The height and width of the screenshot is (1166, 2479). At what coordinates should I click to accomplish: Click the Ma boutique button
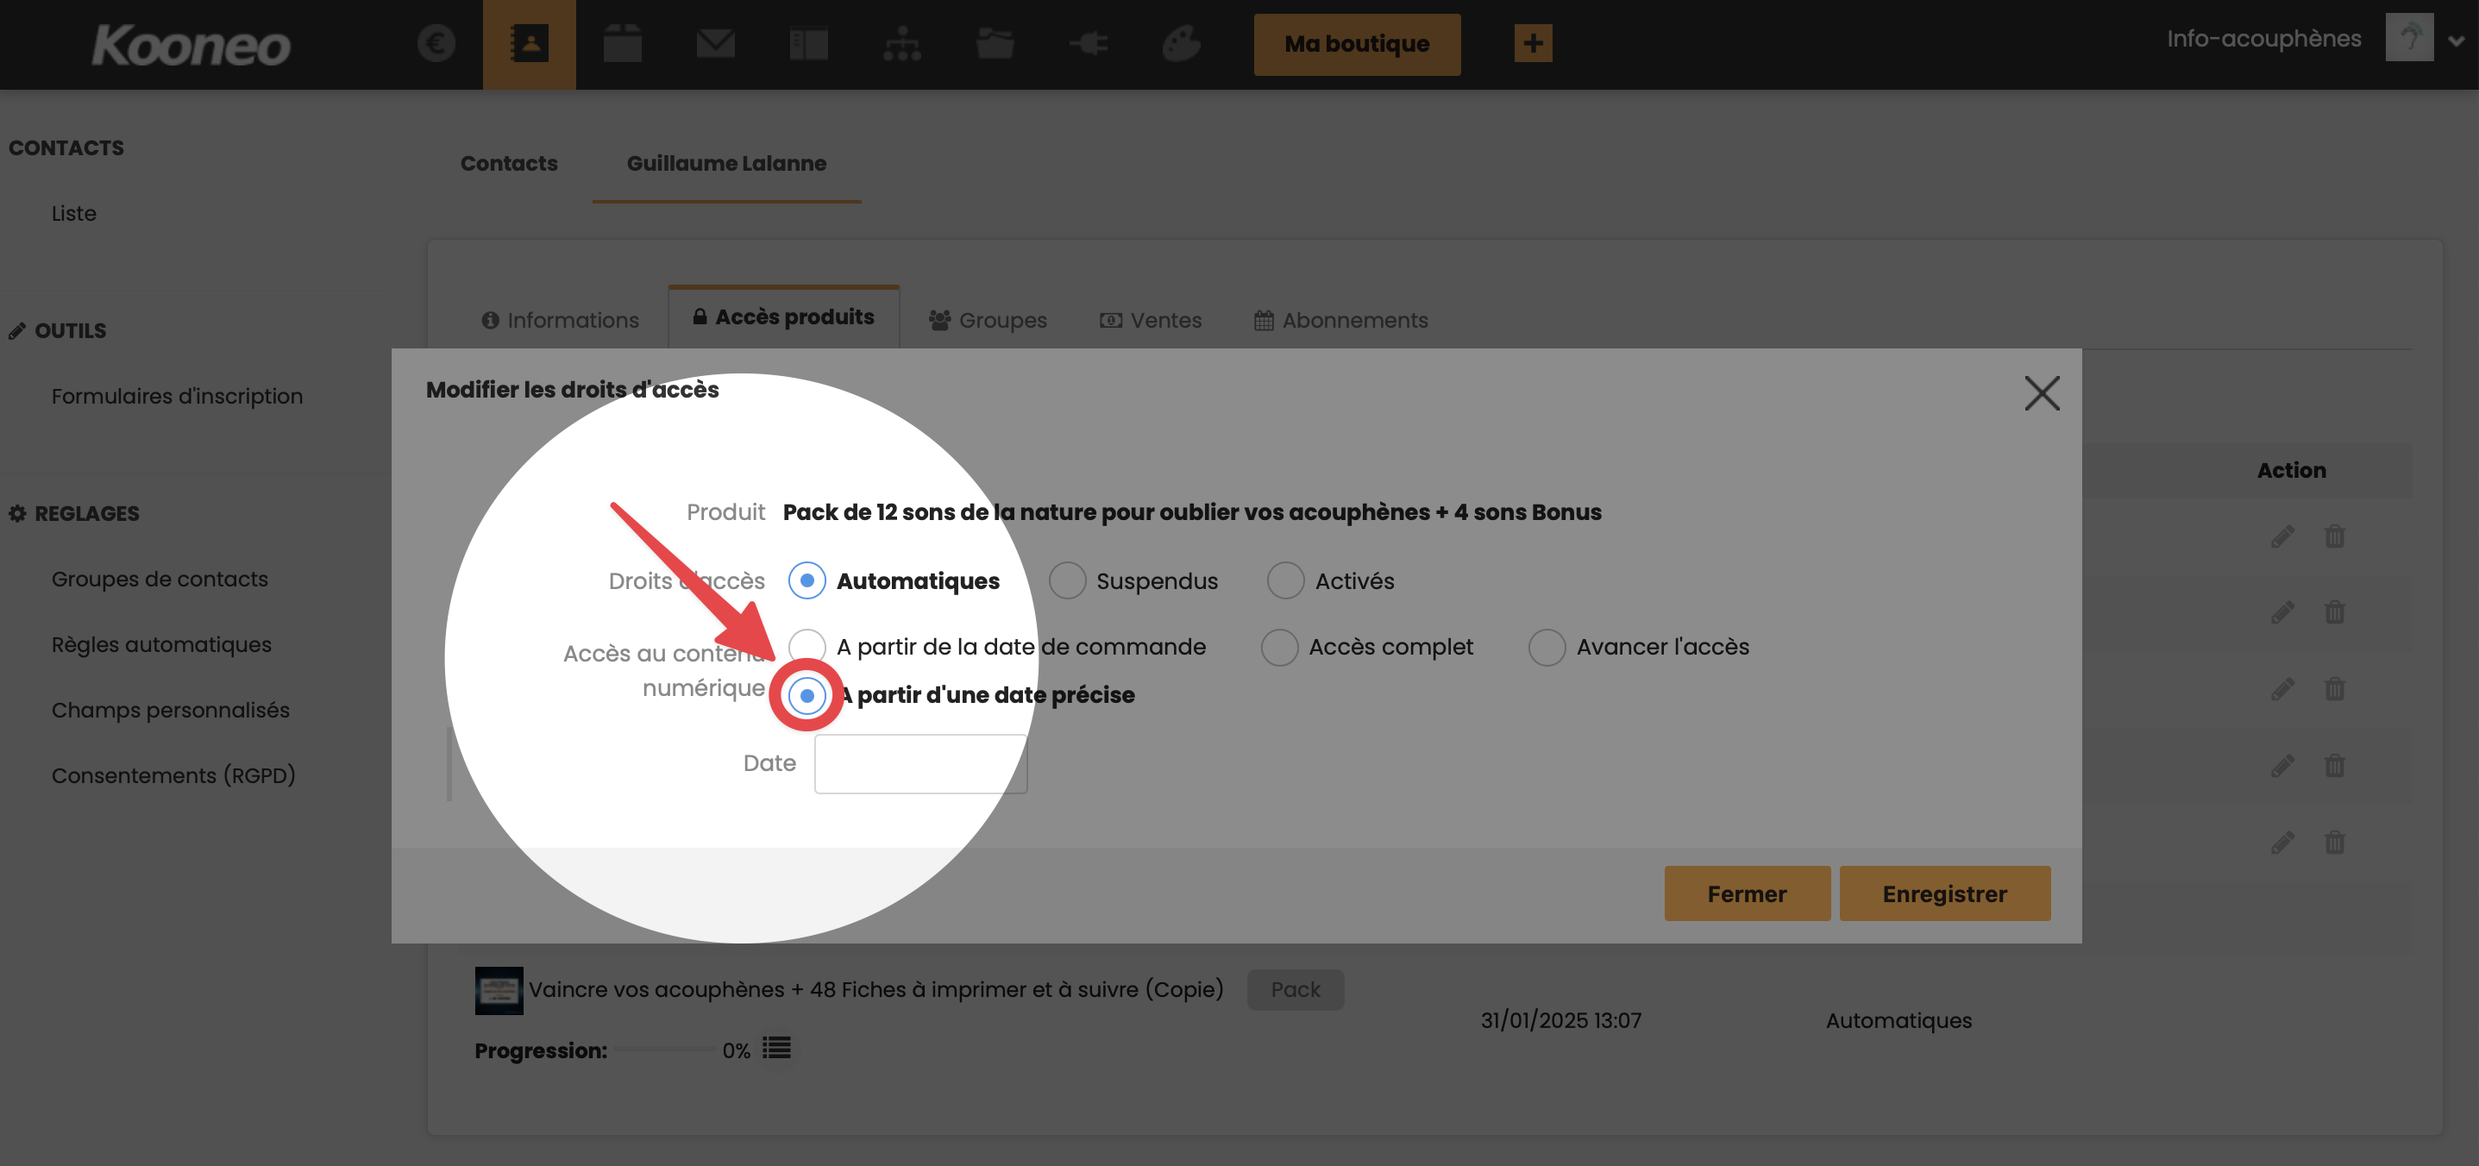click(1357, 44)
